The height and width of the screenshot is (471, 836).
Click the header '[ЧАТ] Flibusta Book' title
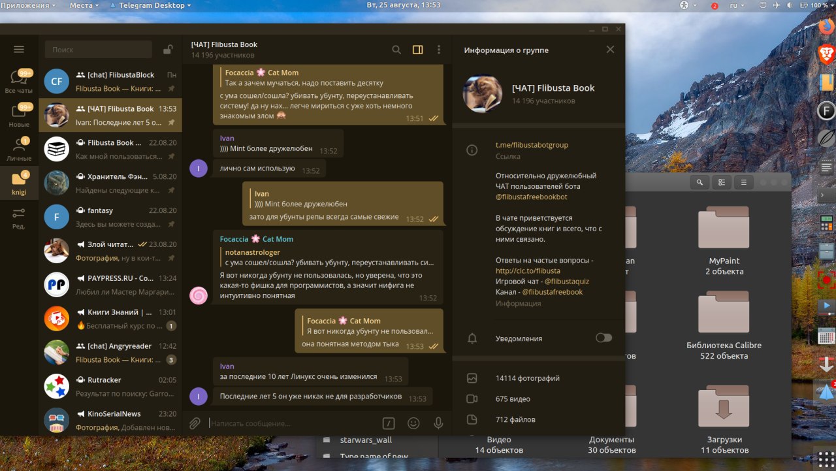(x=224, y=44)
